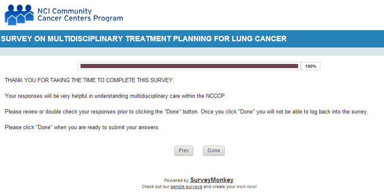Viewport: 384px width, 196px height.
Task: Follow the "sample surveys" link
Action: (x=186, y=187)
